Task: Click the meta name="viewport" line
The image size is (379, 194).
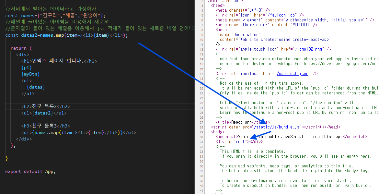Action: pyautogui.click(x=295, y=20)
